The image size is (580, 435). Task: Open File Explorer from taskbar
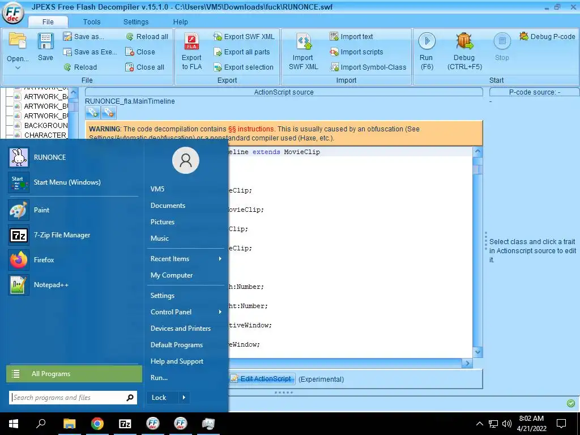[69, 424]
